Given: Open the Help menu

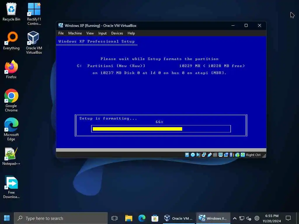Looking at the screenshot, I should [x=131, y=33].
